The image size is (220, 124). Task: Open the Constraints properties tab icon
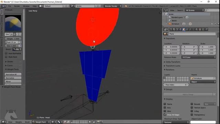click(x=187, y=29)
